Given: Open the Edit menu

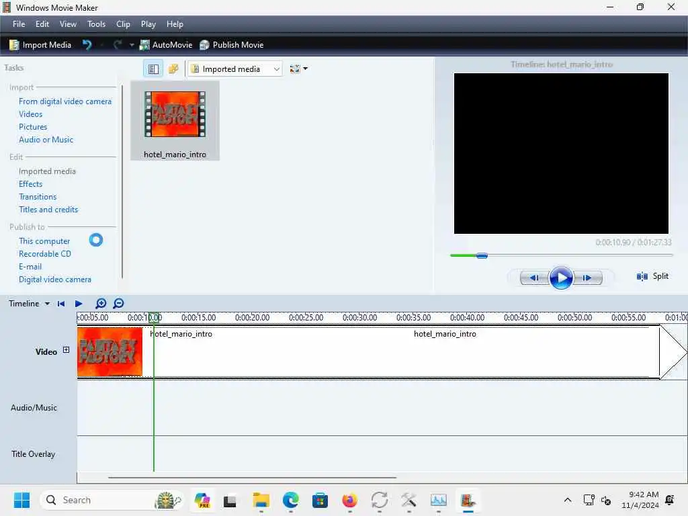Looking at the screenshot, I should point(42,24).
